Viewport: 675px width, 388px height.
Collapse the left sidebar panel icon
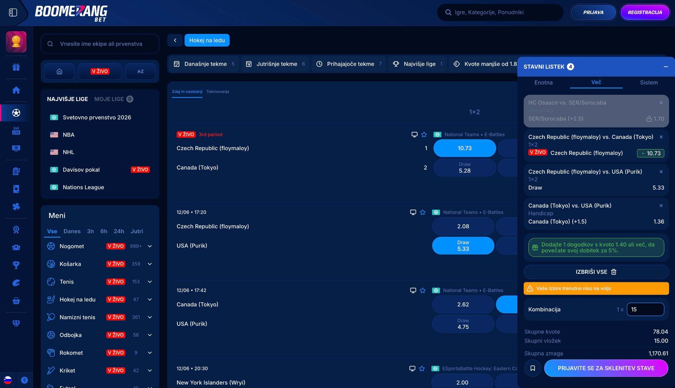(x=13, y=13)
